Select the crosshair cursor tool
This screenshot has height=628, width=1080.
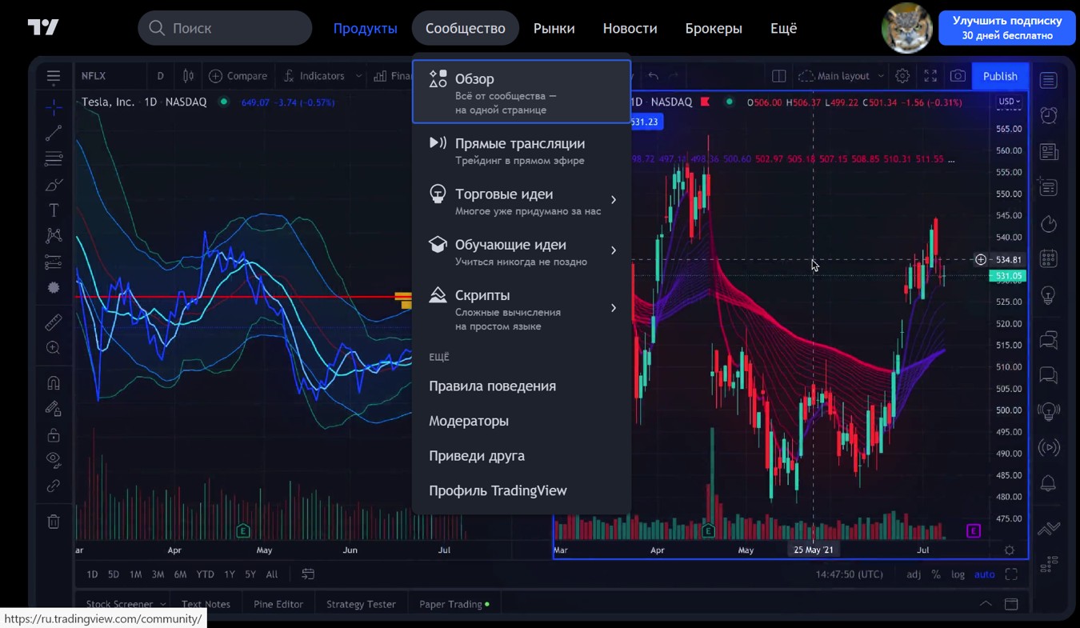[x=54, y=106]
